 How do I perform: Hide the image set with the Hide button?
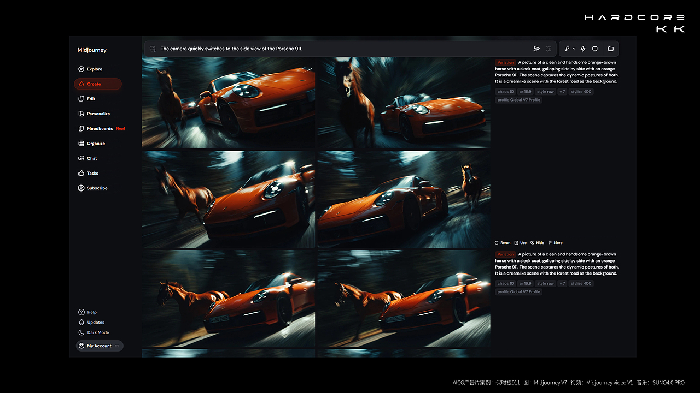538,243
